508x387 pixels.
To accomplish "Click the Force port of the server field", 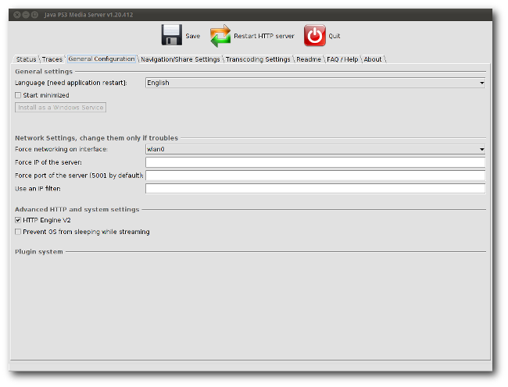I will 315,176.
